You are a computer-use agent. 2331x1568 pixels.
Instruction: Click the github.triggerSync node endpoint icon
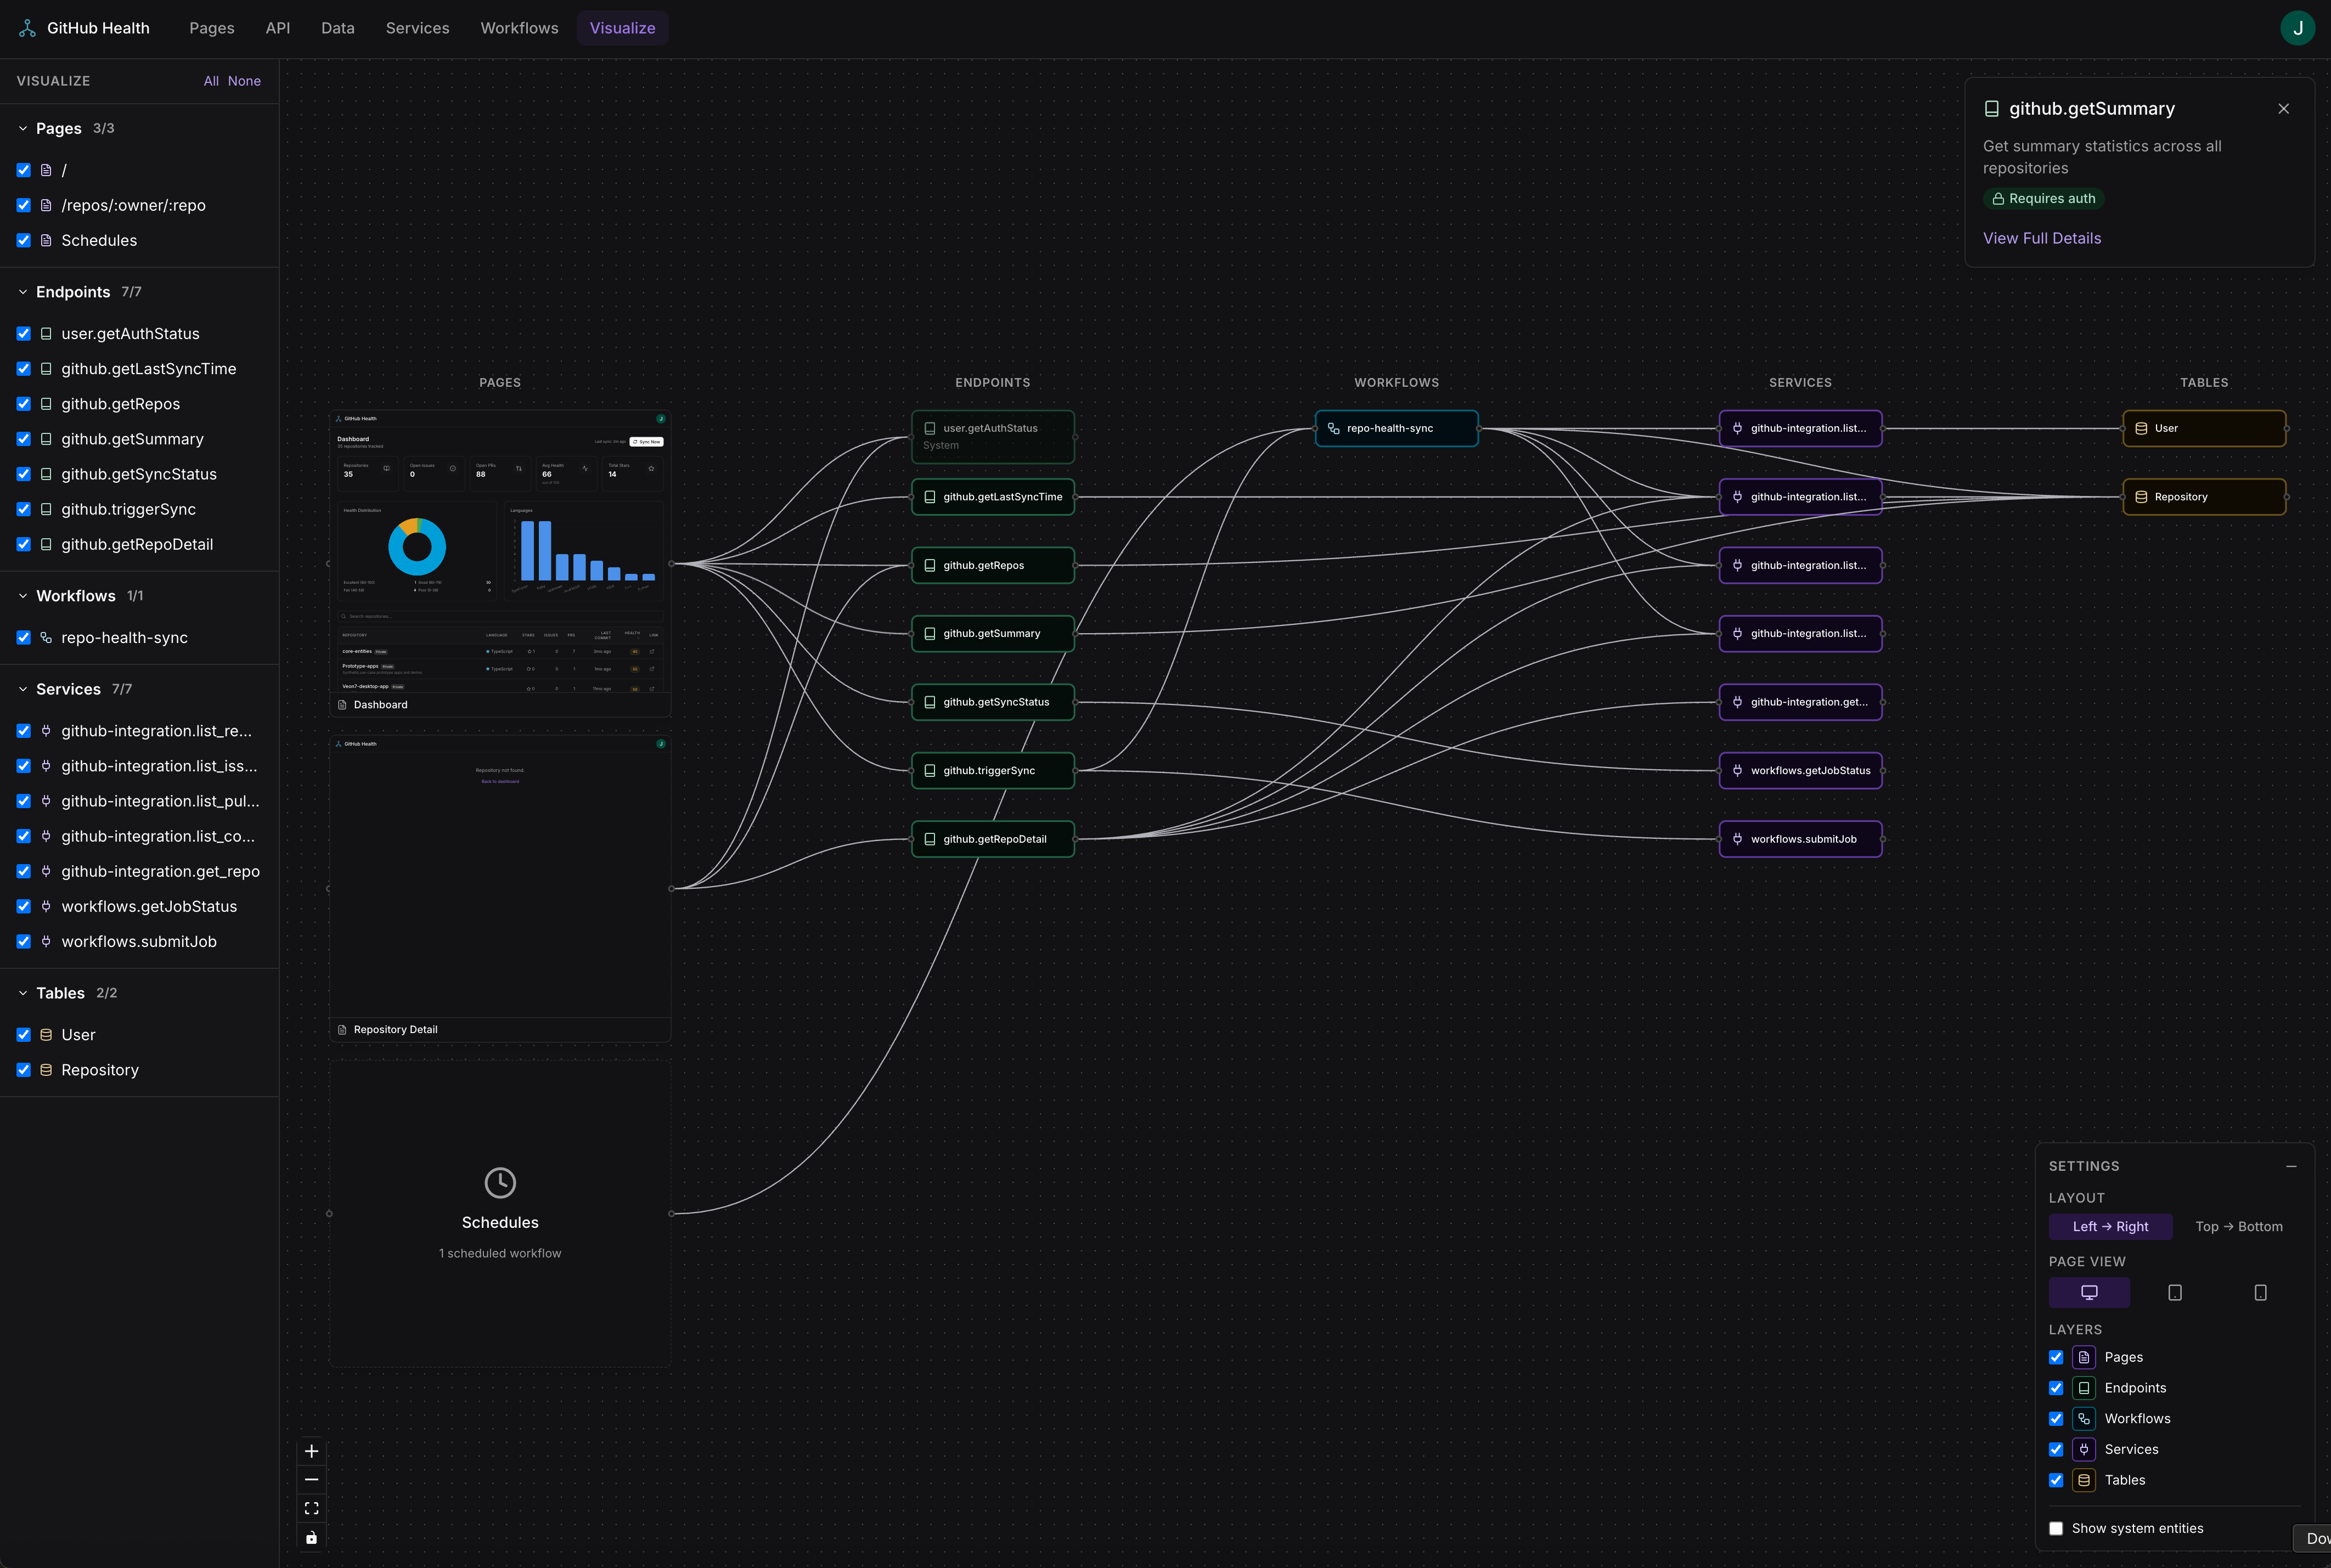tap(930, 771)
